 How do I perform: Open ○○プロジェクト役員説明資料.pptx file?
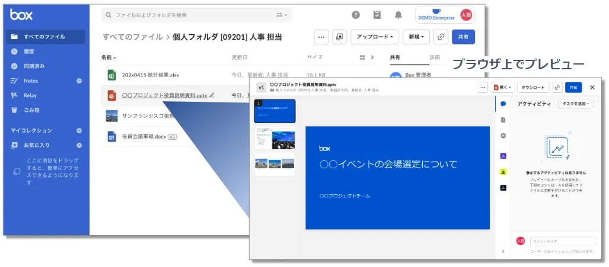pos(165,95)
